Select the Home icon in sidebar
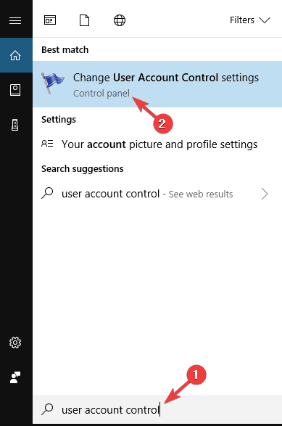 pyautogui.click(x=15, y=55)
